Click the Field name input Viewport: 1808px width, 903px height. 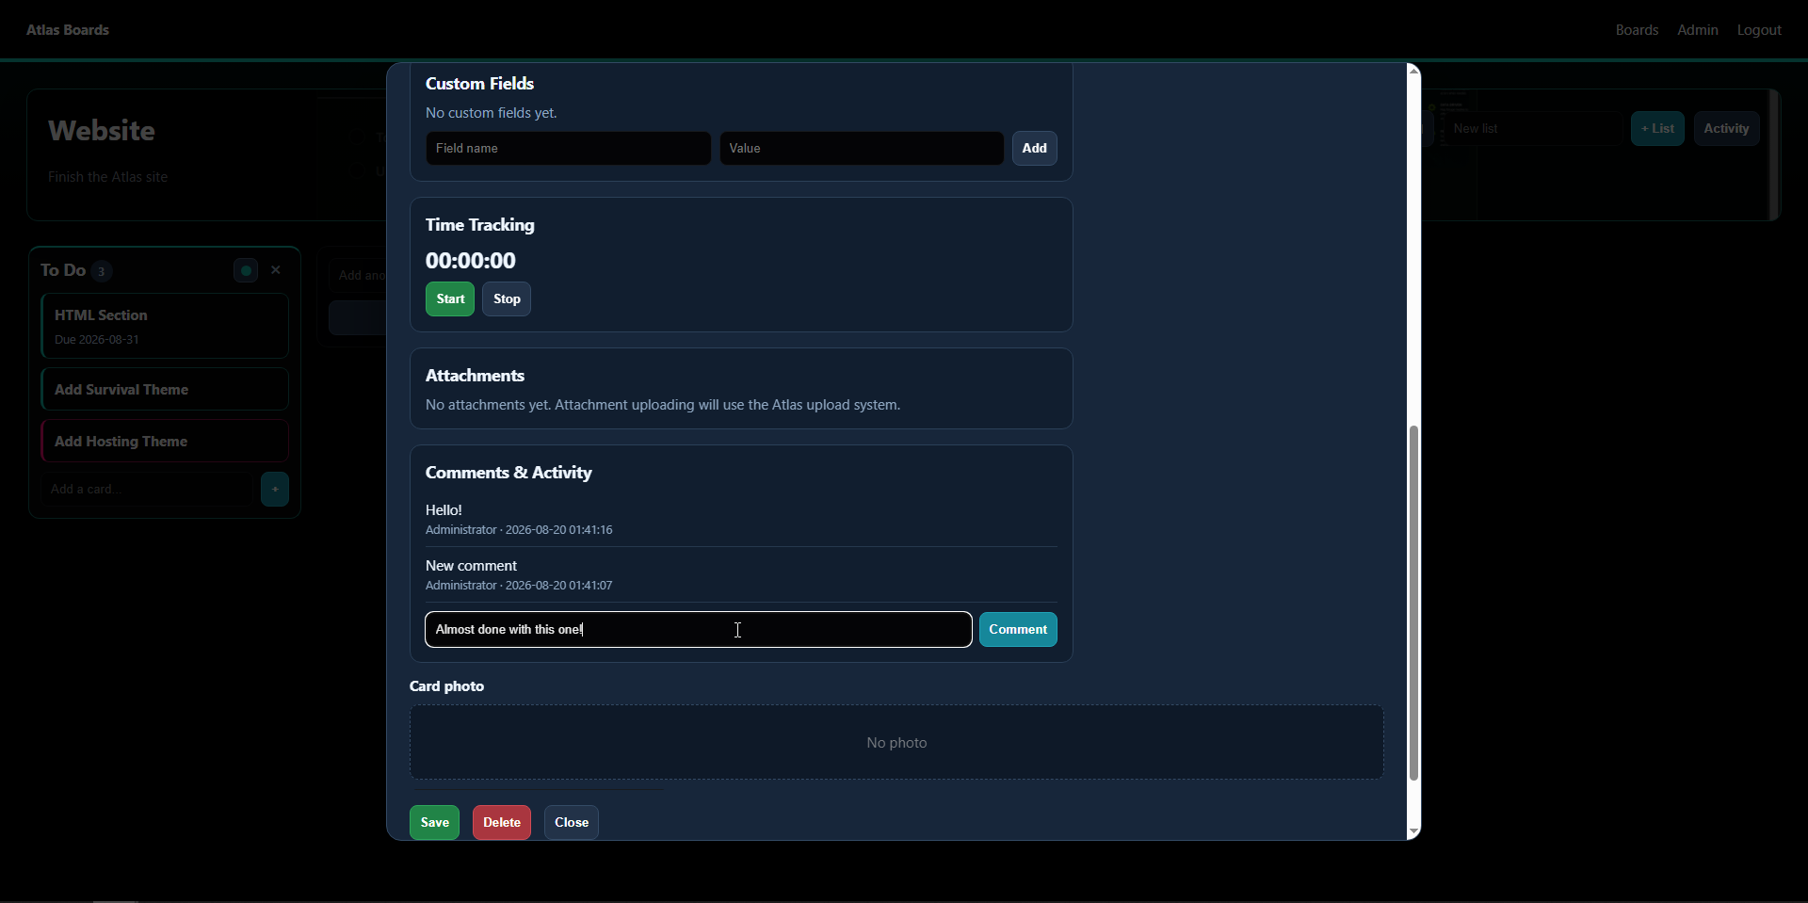pyautogui.click(x=568, y=148)
